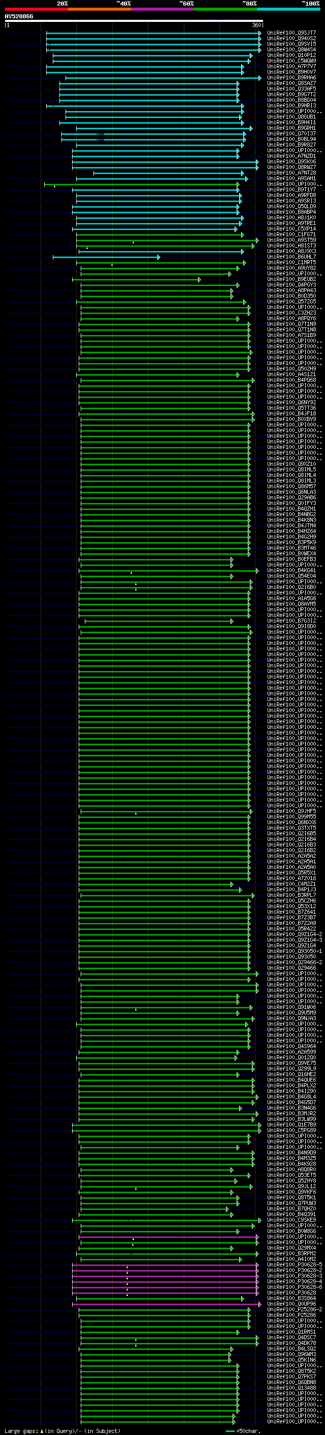Select label UniRef100_Q4DSC7
Viewport: 325px width, 1435px height.
pos(291,1337)
